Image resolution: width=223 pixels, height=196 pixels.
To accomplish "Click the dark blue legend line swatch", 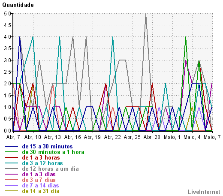I will (12, 146).
